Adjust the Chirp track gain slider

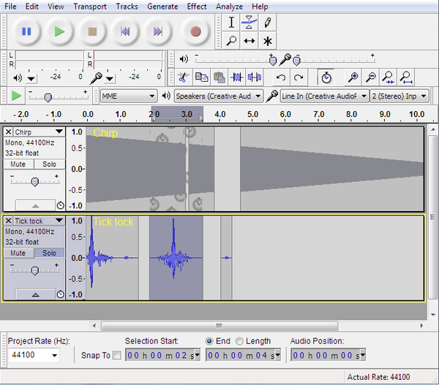pyautogui.click(x=34, y=181)
